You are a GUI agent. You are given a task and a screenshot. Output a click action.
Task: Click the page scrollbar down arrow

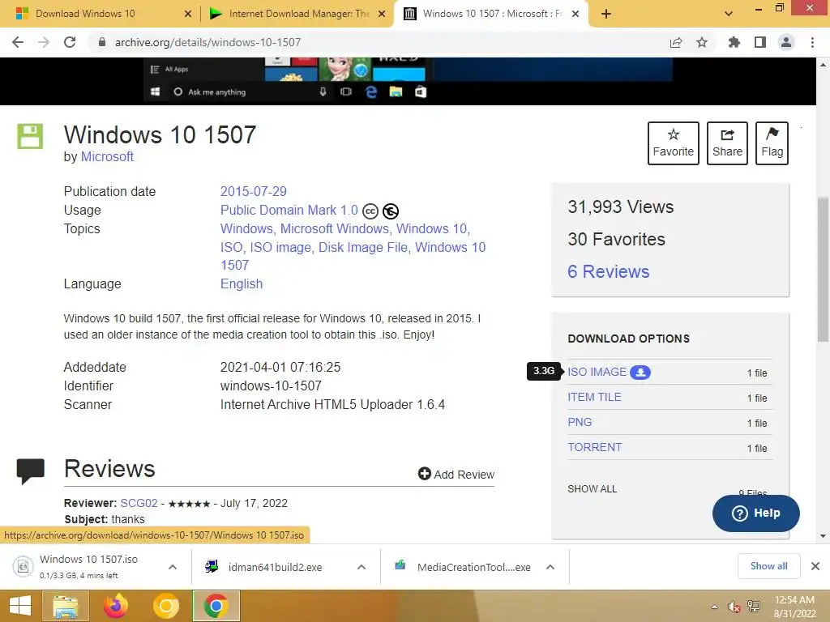[823, 536]
